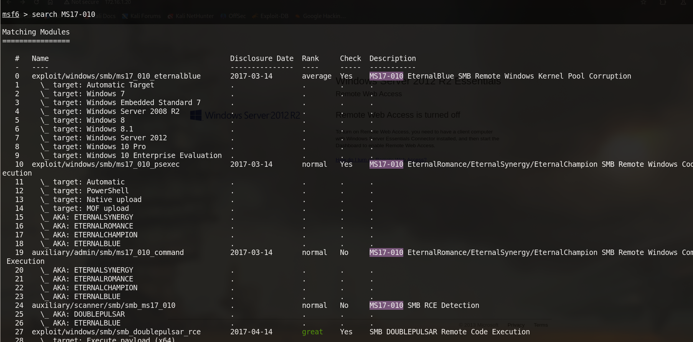Viewport: 693px width, 342px height.
Task: Click the ms17_010_psexec exploit module name
Action: [x=106, y=164]
